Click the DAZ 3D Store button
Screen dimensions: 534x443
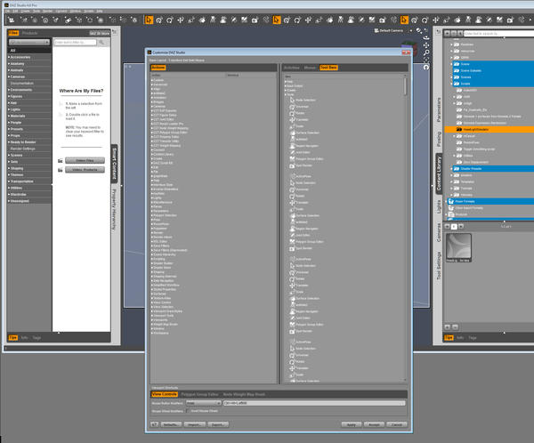pos(100,33)
